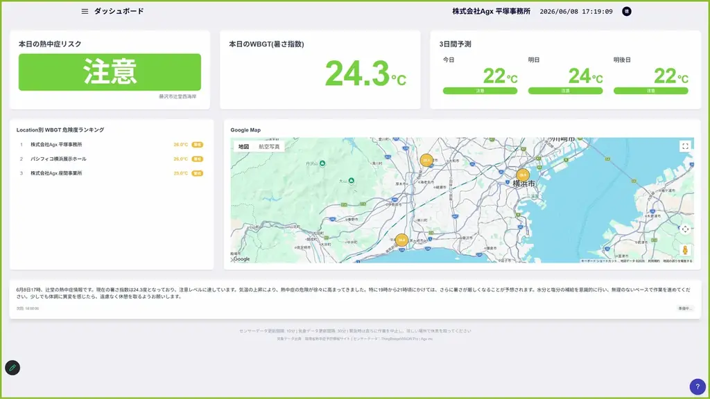
Task: Open 地図の誤りを報告する link on the map
Action: click(677, 261)
